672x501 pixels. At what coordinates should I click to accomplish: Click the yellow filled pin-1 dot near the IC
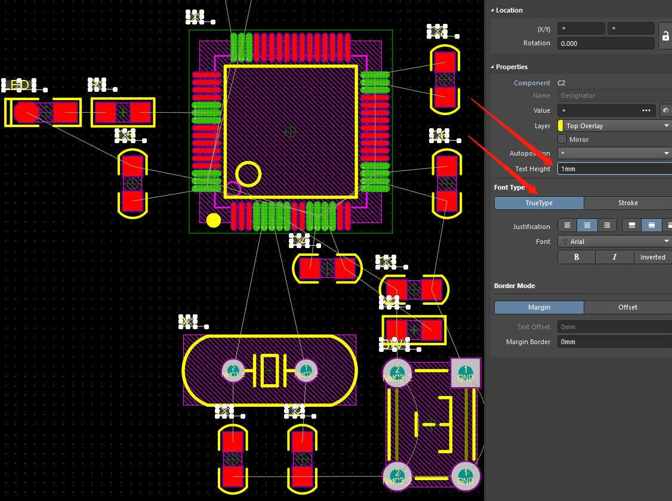pyautogui.click(x=214, y=221)
